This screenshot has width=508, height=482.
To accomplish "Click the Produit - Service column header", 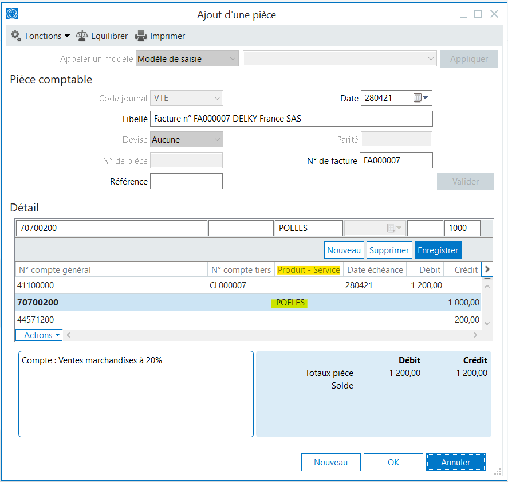I will click(308, 269).
